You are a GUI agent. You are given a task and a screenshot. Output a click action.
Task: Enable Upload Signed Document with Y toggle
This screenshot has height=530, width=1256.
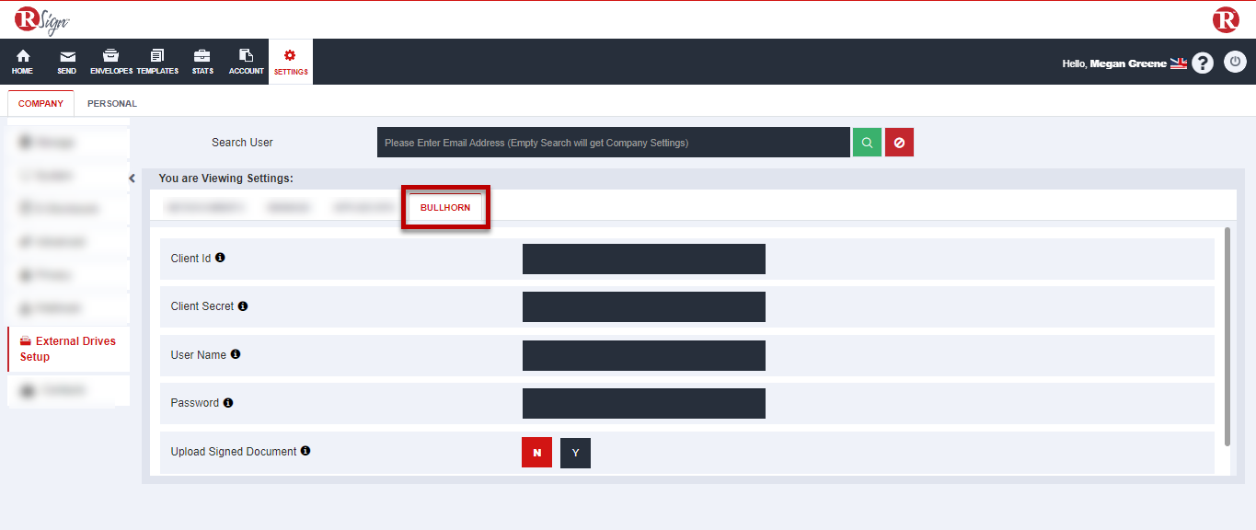(x=575, y=452)
